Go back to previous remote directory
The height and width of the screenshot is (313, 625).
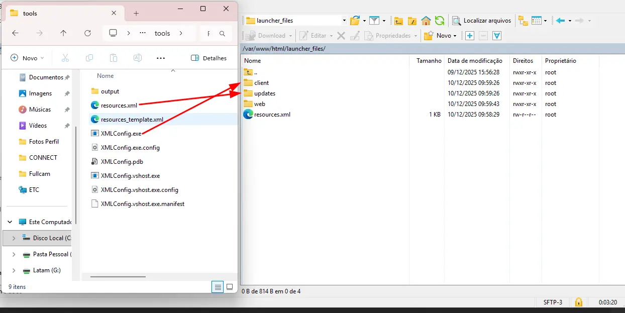(x=560, y=21)
